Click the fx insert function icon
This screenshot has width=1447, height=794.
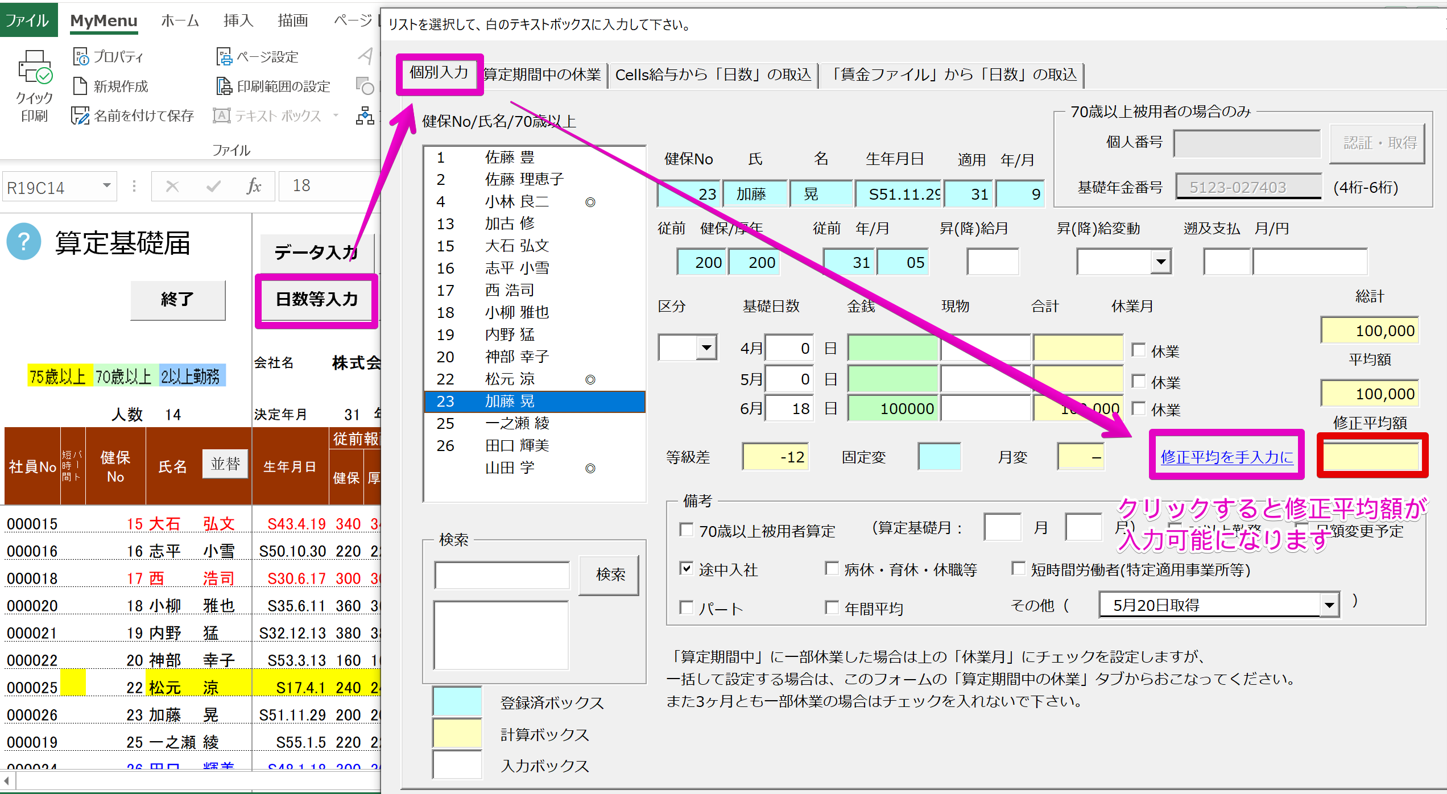point(254,186)
